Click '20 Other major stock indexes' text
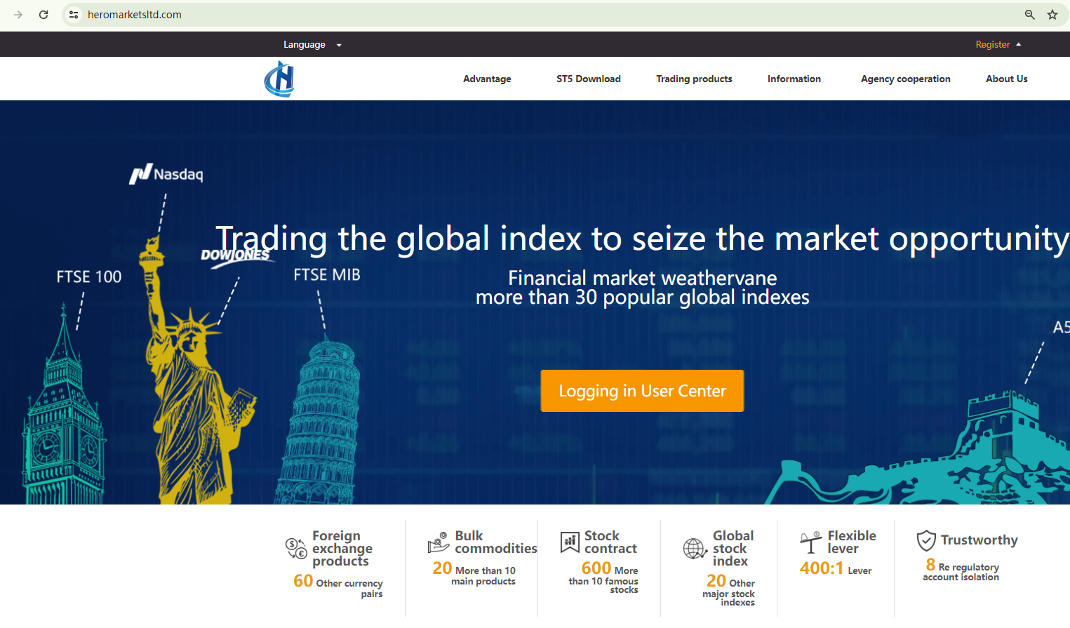This screenshot has width=1070, height=628. [729, 589]
